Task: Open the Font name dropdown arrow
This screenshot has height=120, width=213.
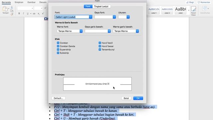Action: (91, 17)
